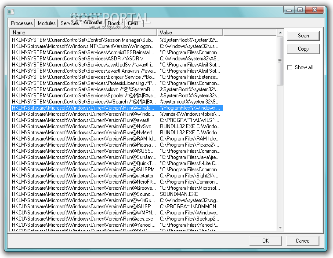Select the Run@RAM Id... row

(117, 139)
